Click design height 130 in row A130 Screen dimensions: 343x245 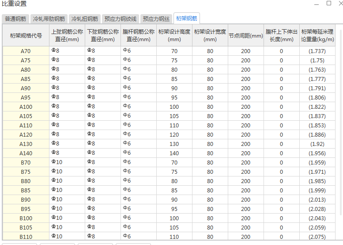click(x=174, y=144)
